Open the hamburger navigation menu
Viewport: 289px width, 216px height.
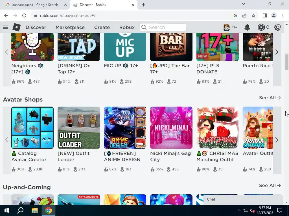(6, 27)
